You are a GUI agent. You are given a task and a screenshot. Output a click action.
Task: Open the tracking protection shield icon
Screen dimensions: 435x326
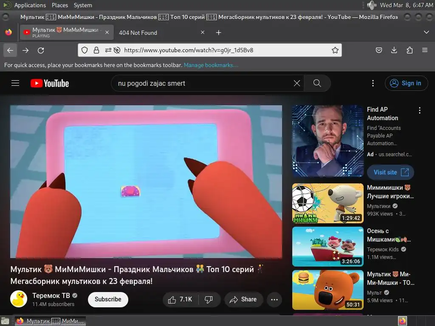[85, 50]
